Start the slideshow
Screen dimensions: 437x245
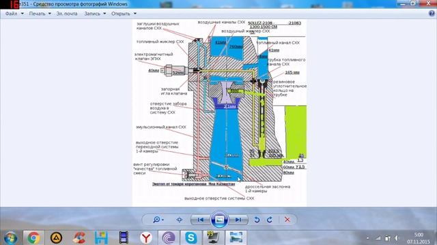click(219, 220)
